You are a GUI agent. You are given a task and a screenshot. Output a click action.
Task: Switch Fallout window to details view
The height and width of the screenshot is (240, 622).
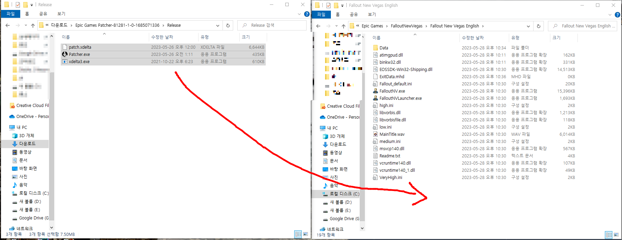pyautogui.click(x=609, y=235)
